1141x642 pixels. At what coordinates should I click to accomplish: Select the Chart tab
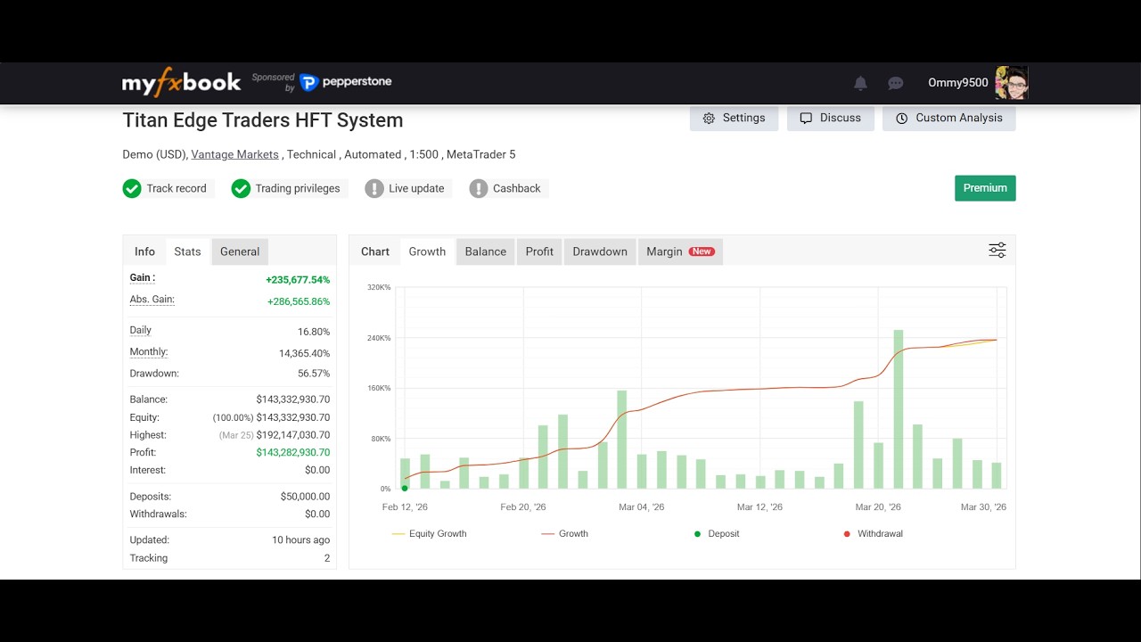click(x=375, y=251)
